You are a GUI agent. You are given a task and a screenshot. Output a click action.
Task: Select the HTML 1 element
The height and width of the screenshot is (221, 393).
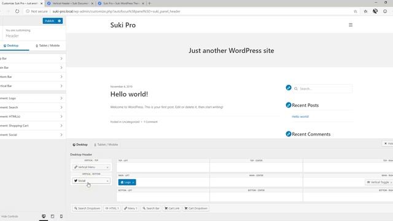click(x=112, y=208)
